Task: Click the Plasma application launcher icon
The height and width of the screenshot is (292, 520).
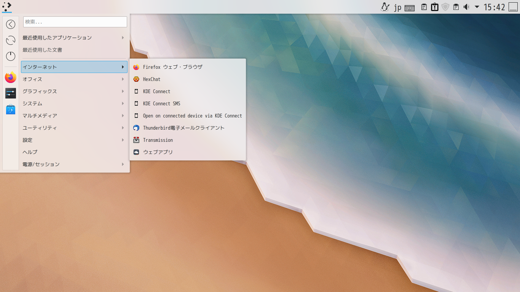Action: [x=6, y=6]
